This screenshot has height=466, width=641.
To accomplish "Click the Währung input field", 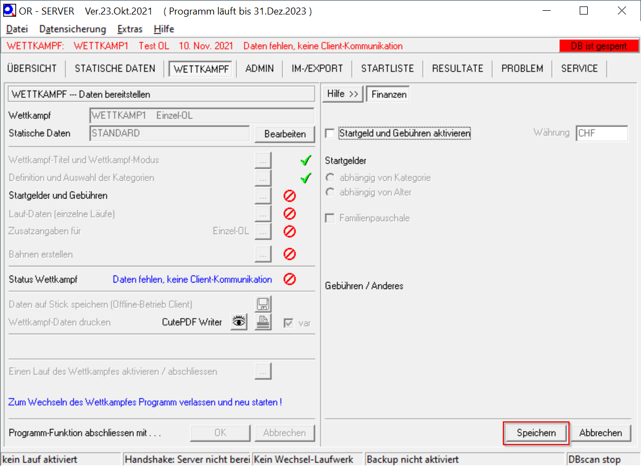I will coord(601,133).
